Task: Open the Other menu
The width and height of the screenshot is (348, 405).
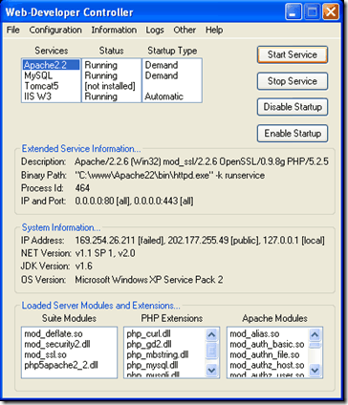Action: coord(185,30)
